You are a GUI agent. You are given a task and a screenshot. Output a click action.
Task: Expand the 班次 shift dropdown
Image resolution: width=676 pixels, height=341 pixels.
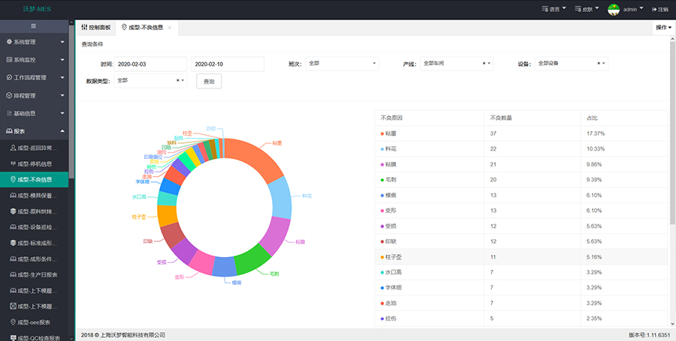[342, 64]
